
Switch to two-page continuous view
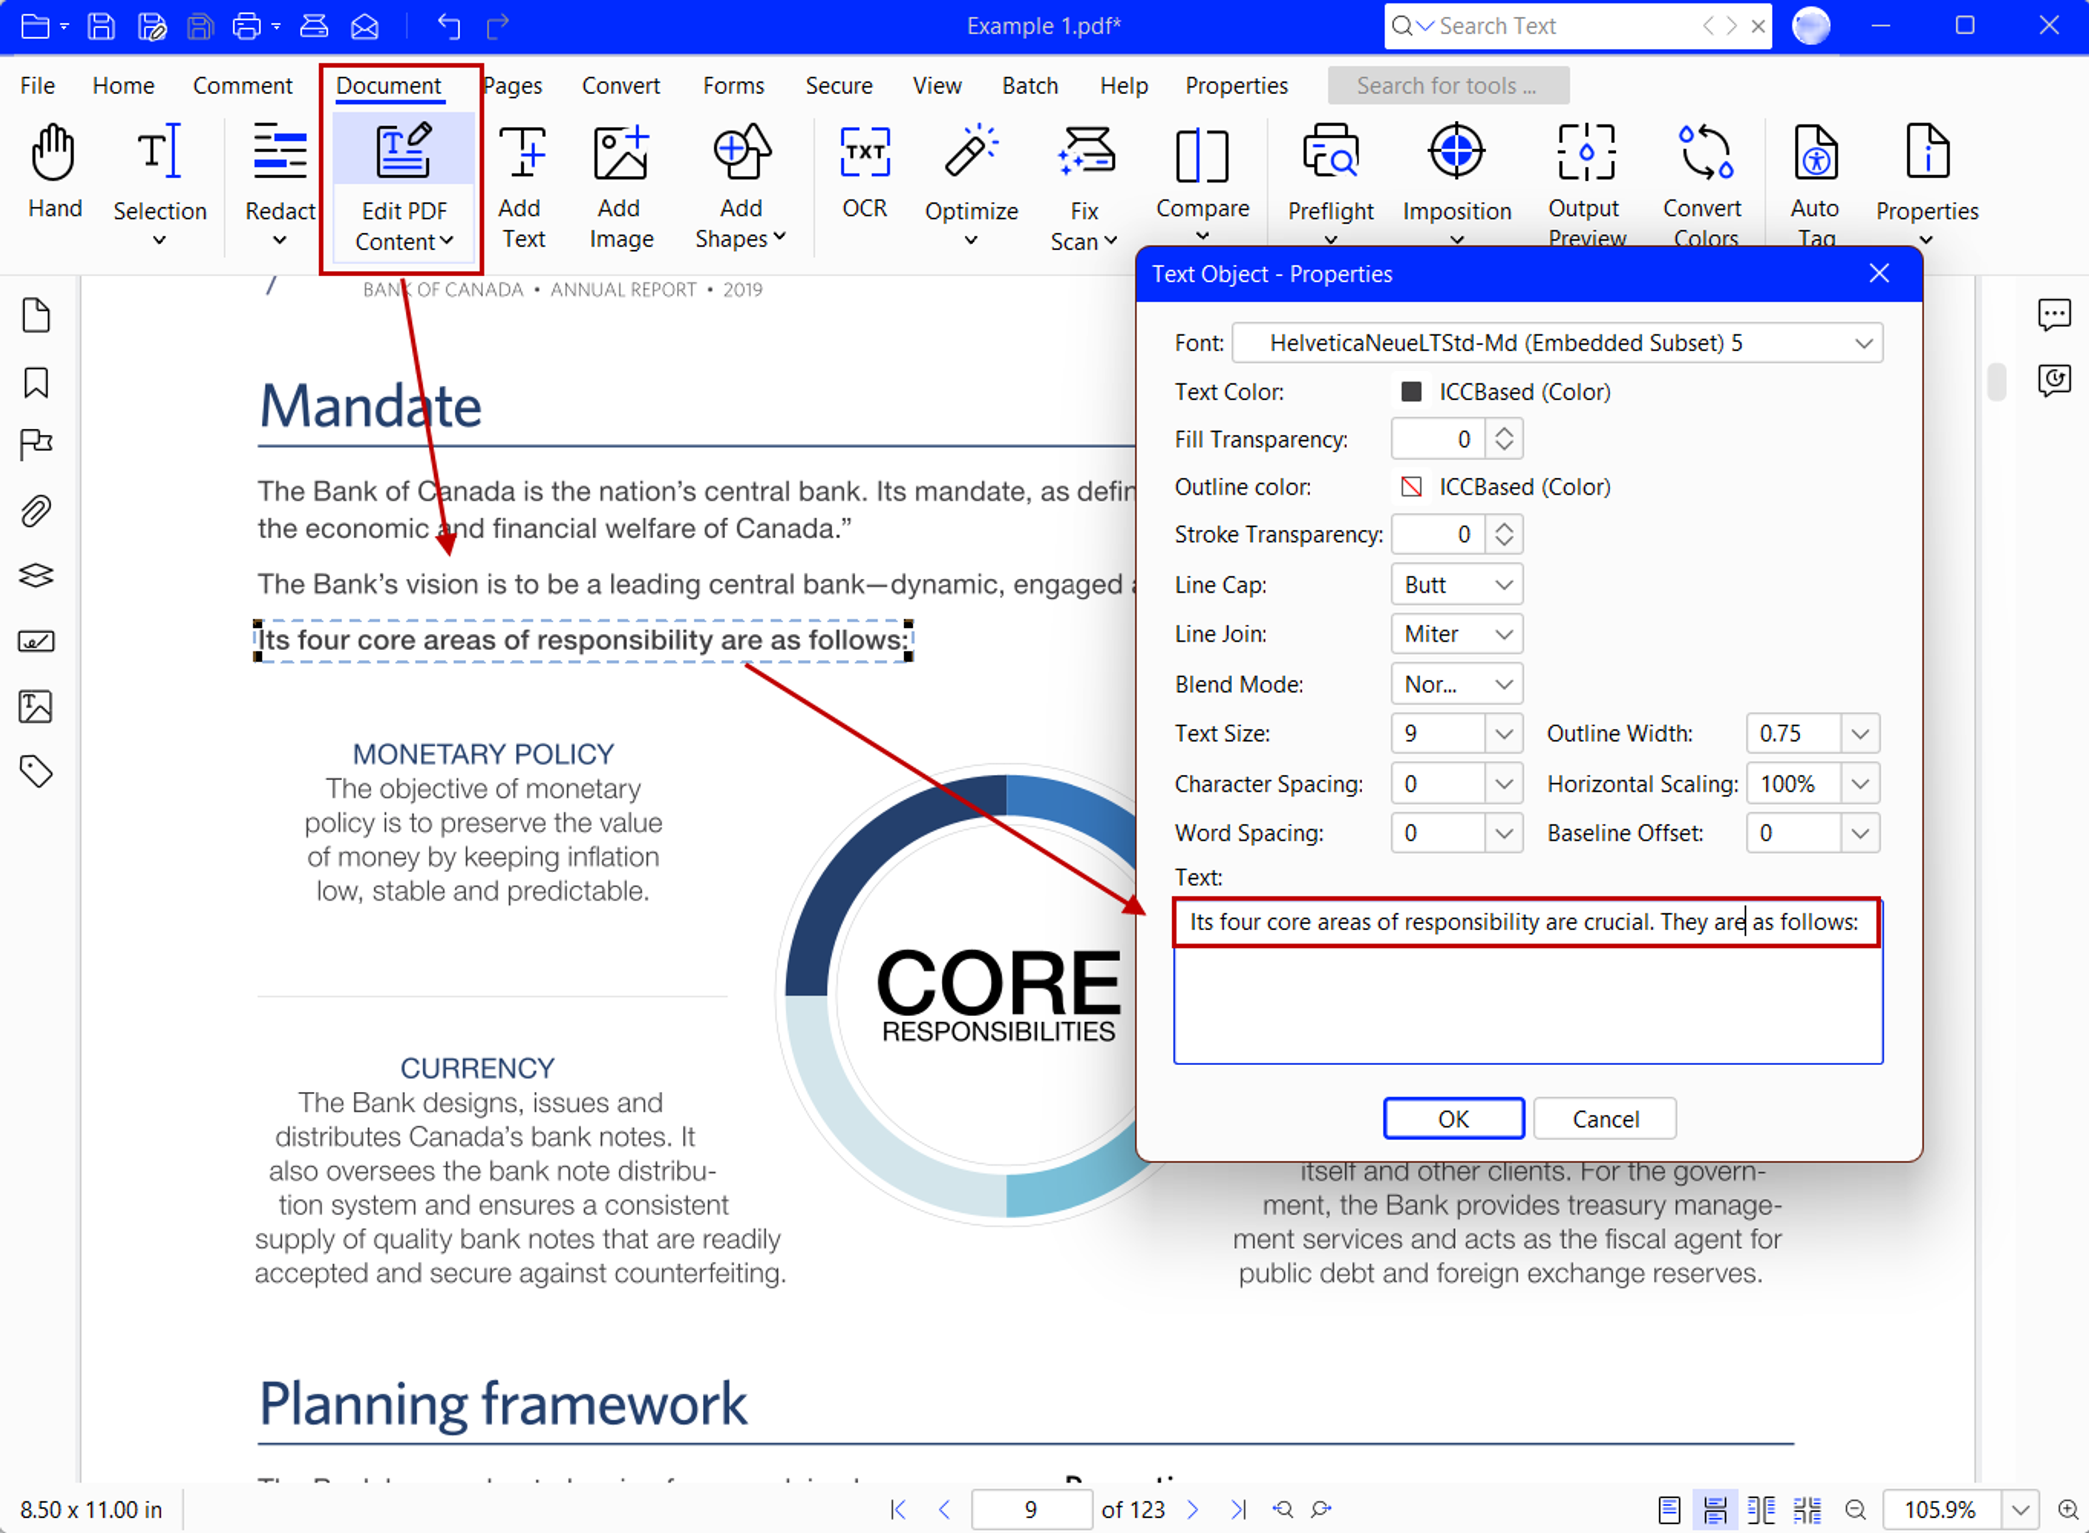click(1807, 1510)
